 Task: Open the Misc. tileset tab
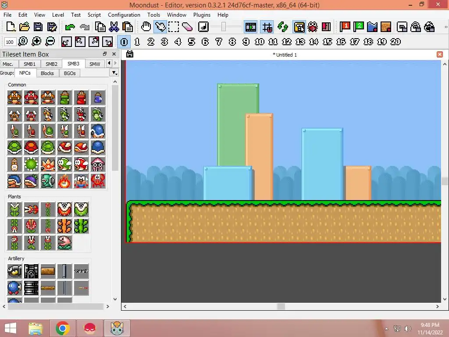pyautogui.click(x=8, y=64)
